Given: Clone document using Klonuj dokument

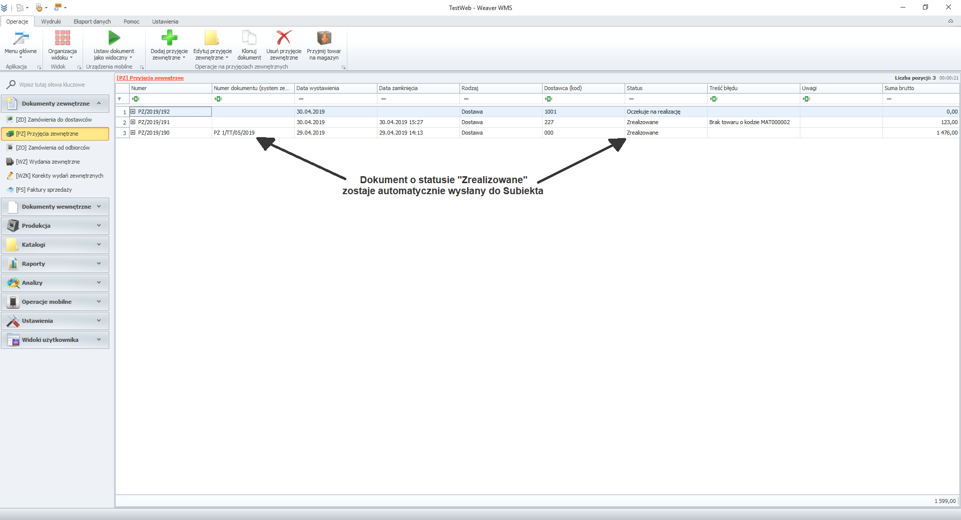Looking at the screenshot, I should click(249, 38).
